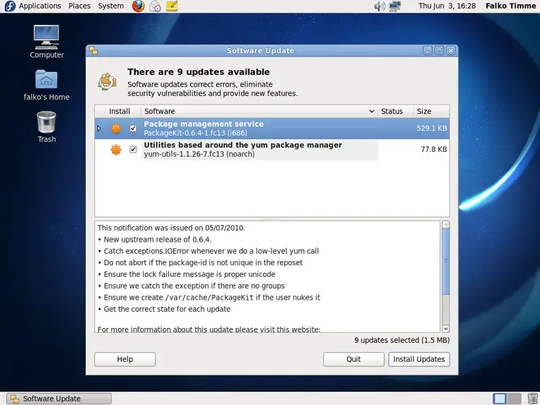540x405 pixels.
Task: Click the update package icon in header
Action: click(x=107, y=82)
